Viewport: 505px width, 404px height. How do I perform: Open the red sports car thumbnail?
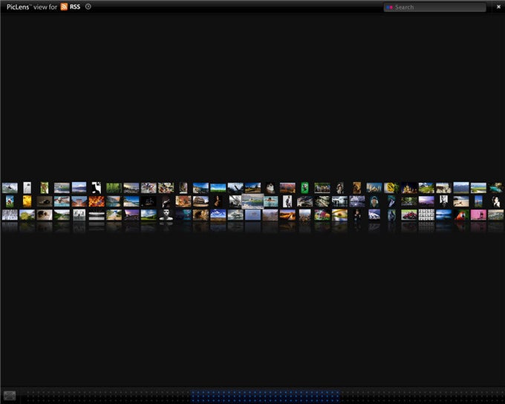click(409, 215)
